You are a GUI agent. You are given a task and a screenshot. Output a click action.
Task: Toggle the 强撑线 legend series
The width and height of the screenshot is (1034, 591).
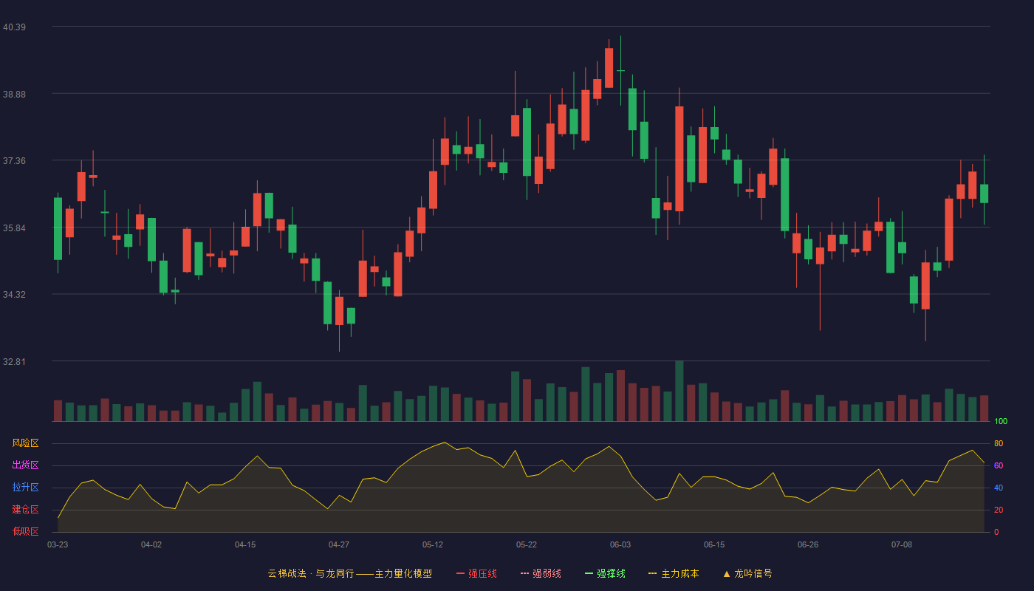[x=605, y=573]
